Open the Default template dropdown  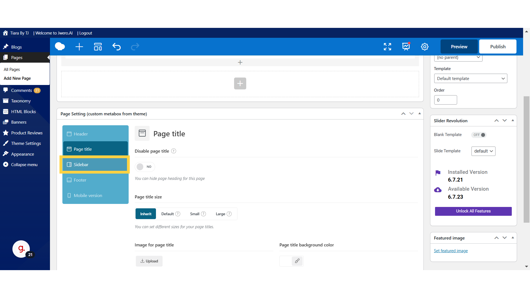point(471,78)
